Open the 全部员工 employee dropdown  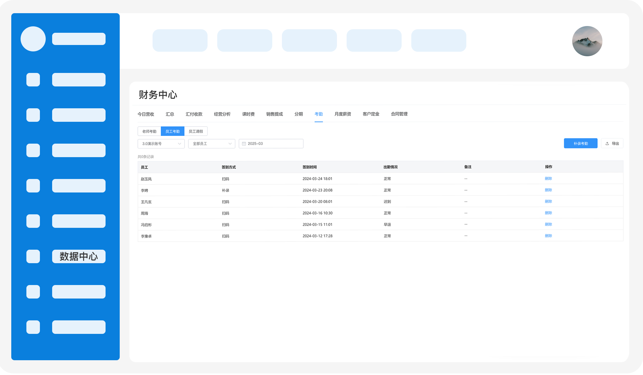(x=211, y=144)
